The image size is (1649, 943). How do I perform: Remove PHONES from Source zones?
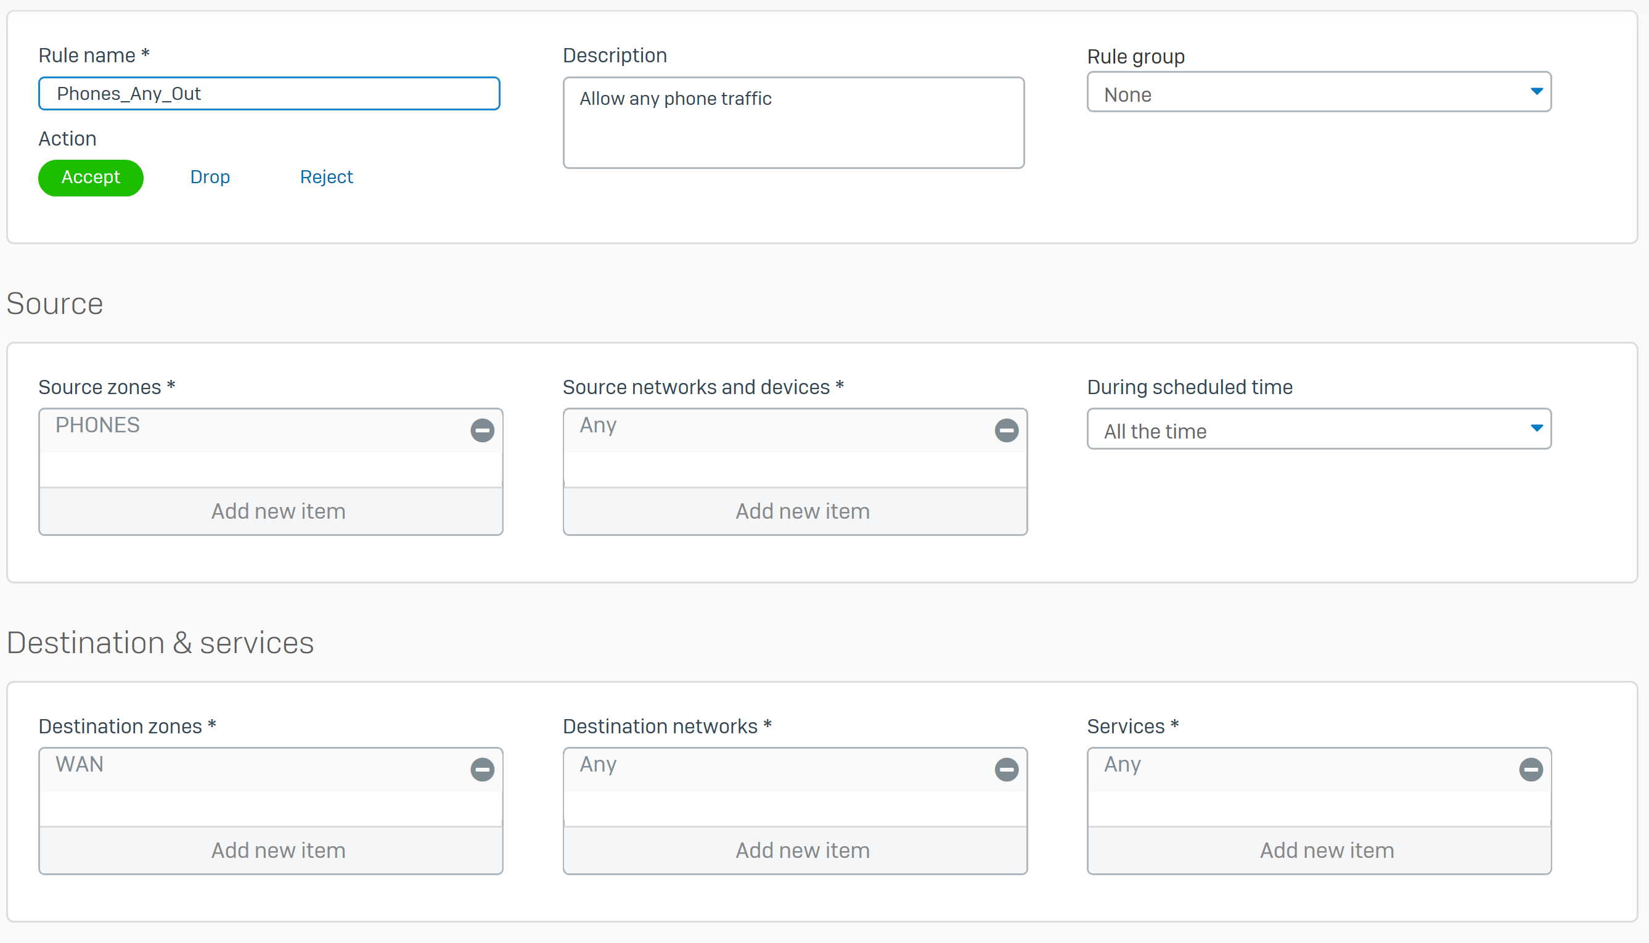(x=482, y=430)
